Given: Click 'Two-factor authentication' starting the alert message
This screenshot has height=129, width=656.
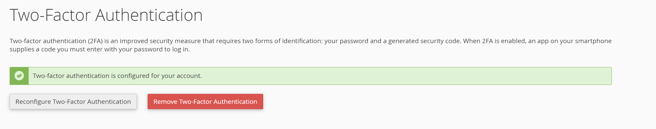Looking at the screenshot, I should (71, 76).
